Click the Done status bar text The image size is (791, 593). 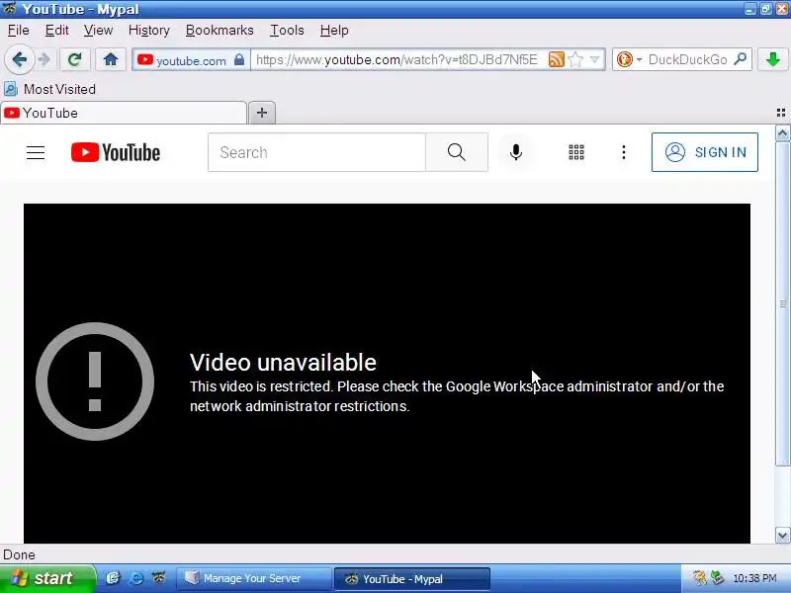click(19, 555)
